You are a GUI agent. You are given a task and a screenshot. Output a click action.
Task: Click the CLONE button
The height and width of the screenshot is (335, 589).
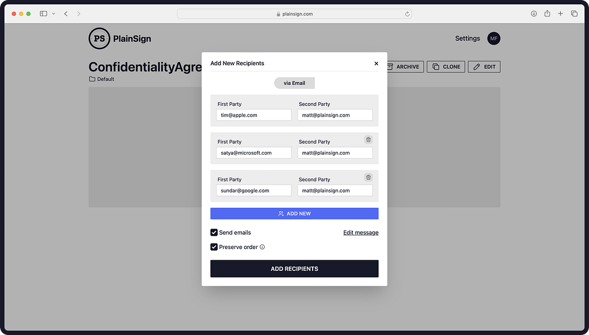pyautogui.click(x=446, y=67)
